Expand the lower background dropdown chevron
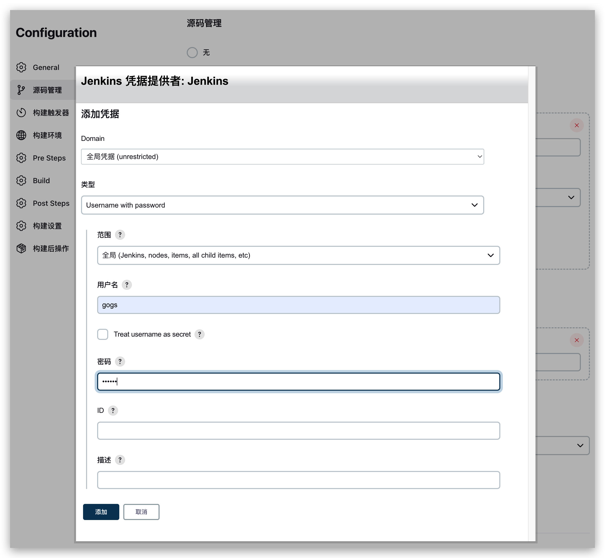Screen dimensions: 605x558 (580, 446)
